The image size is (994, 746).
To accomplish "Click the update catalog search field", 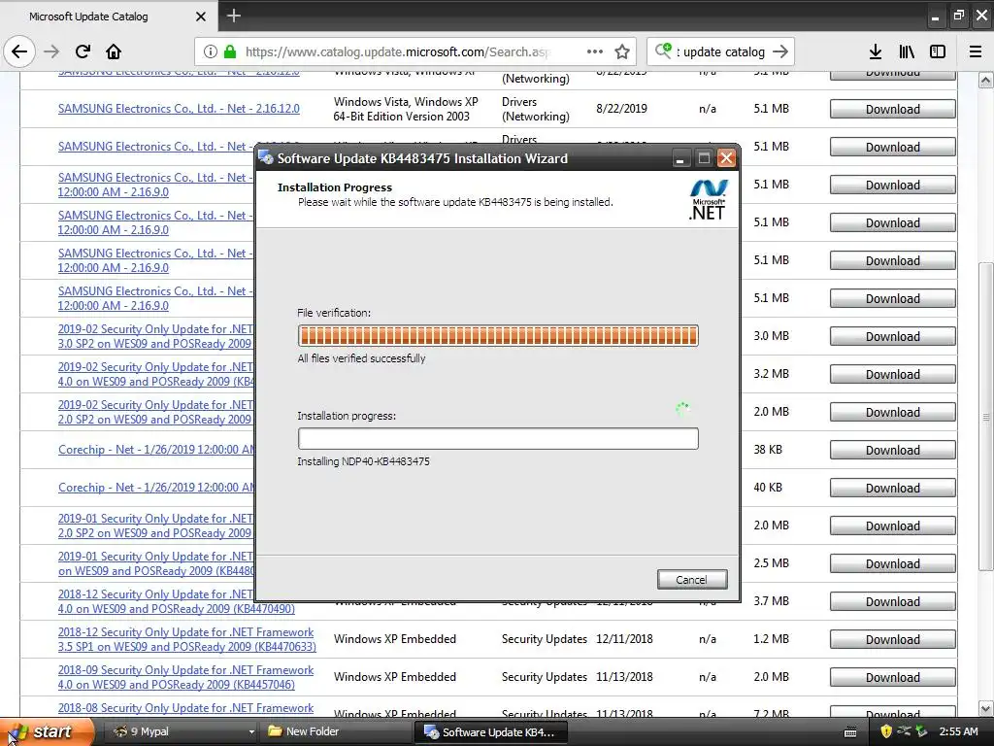I will [x=722, y=51].
